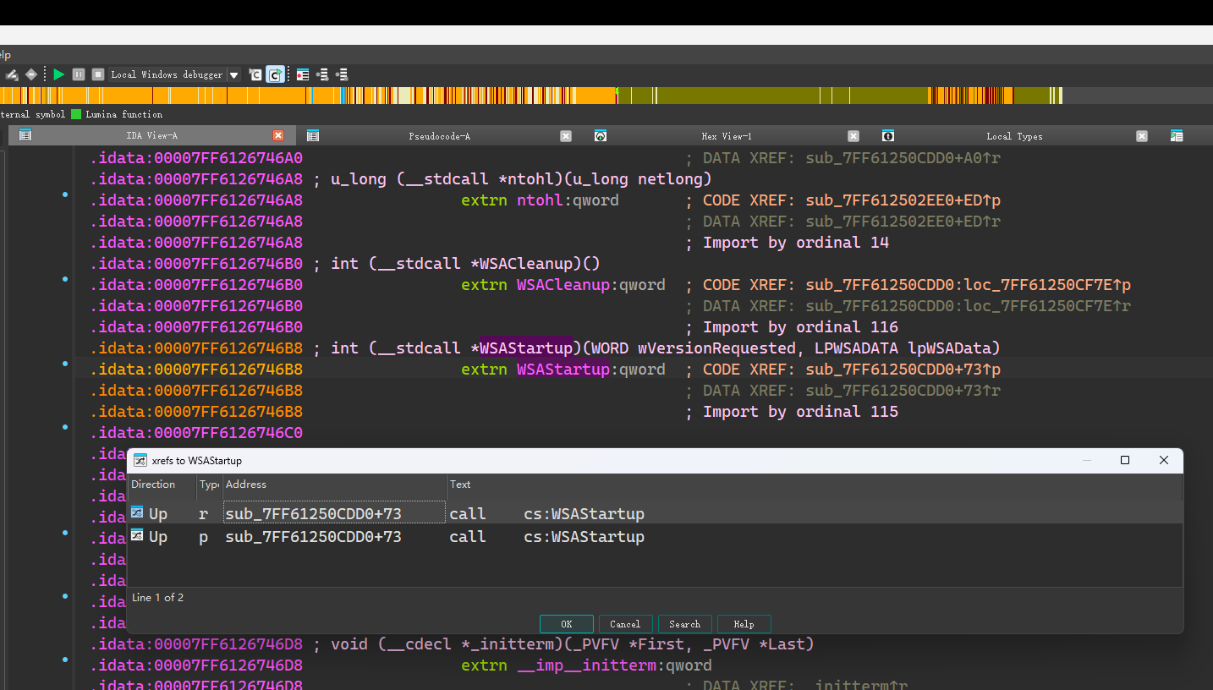Click the Local Types tab icon

(x=887, y=135)
